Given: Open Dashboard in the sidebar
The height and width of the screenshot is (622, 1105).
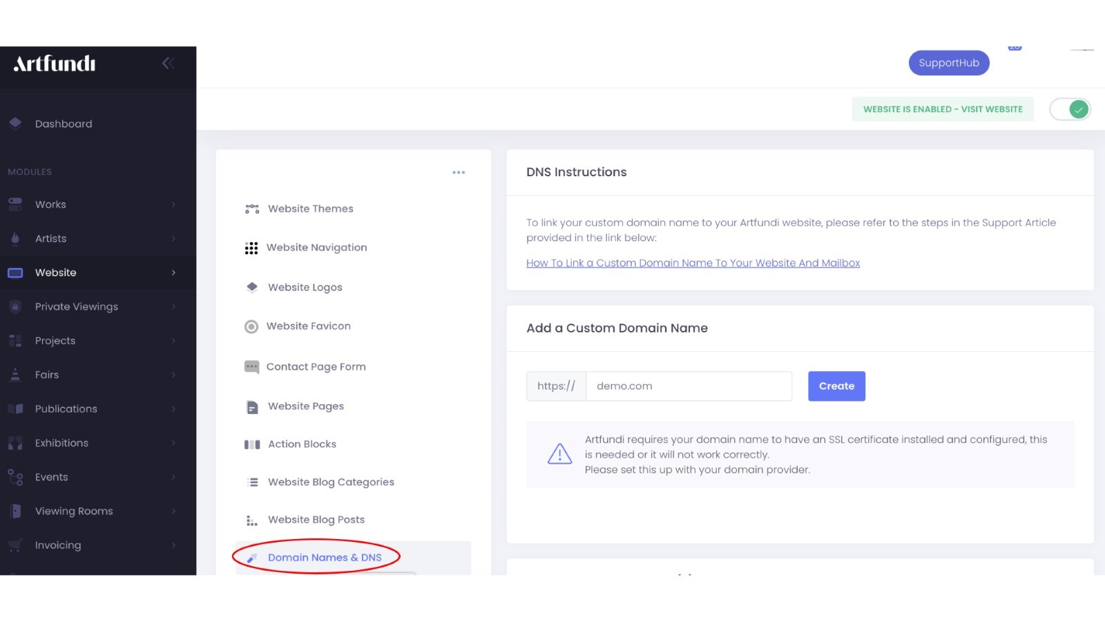Looking at the screenshot, I should (64, 124).
